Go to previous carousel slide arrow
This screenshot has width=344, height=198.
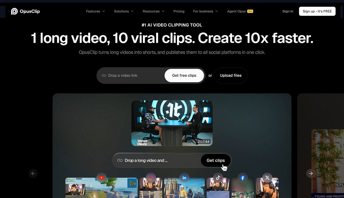(33, 173)
